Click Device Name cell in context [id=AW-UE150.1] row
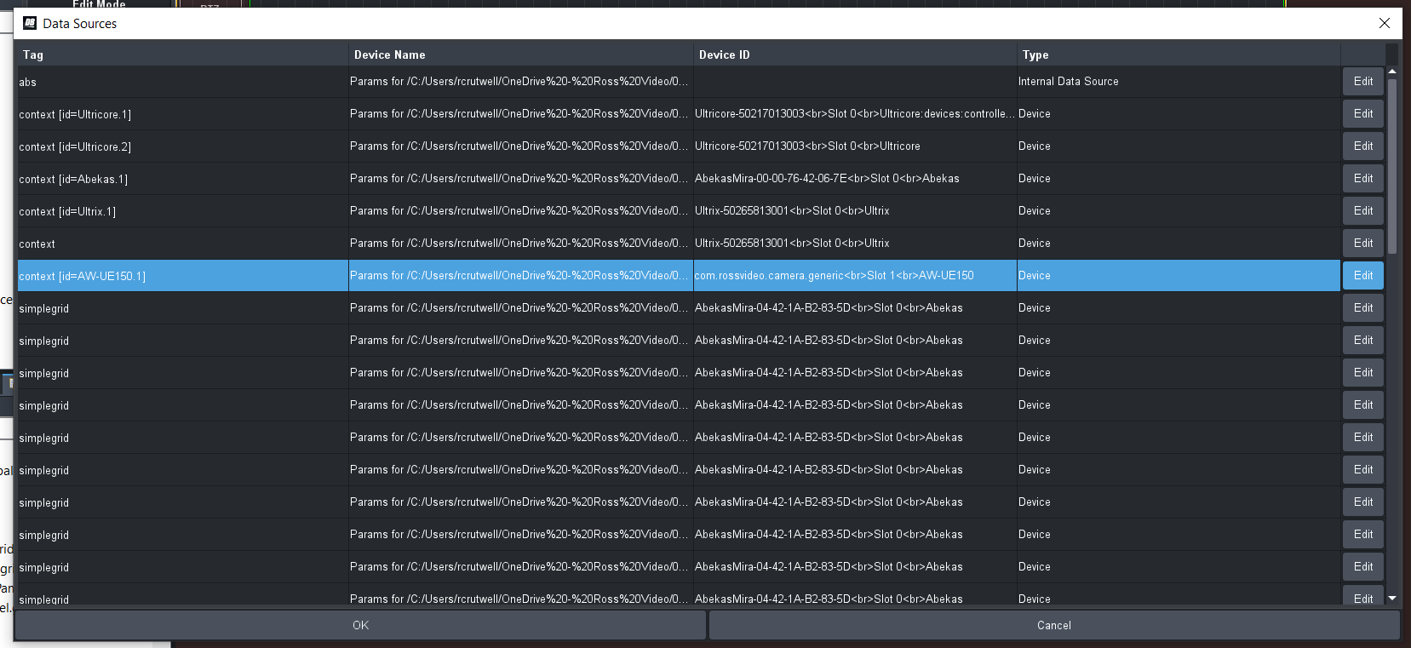 click(521, 276)
